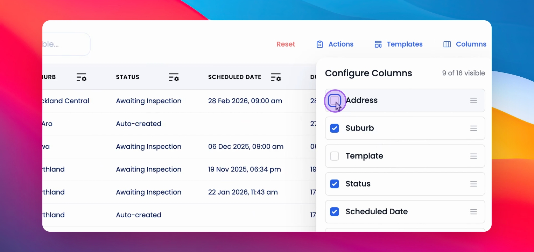Open Scheduled Date column filter settings icon

coord(276,77)
